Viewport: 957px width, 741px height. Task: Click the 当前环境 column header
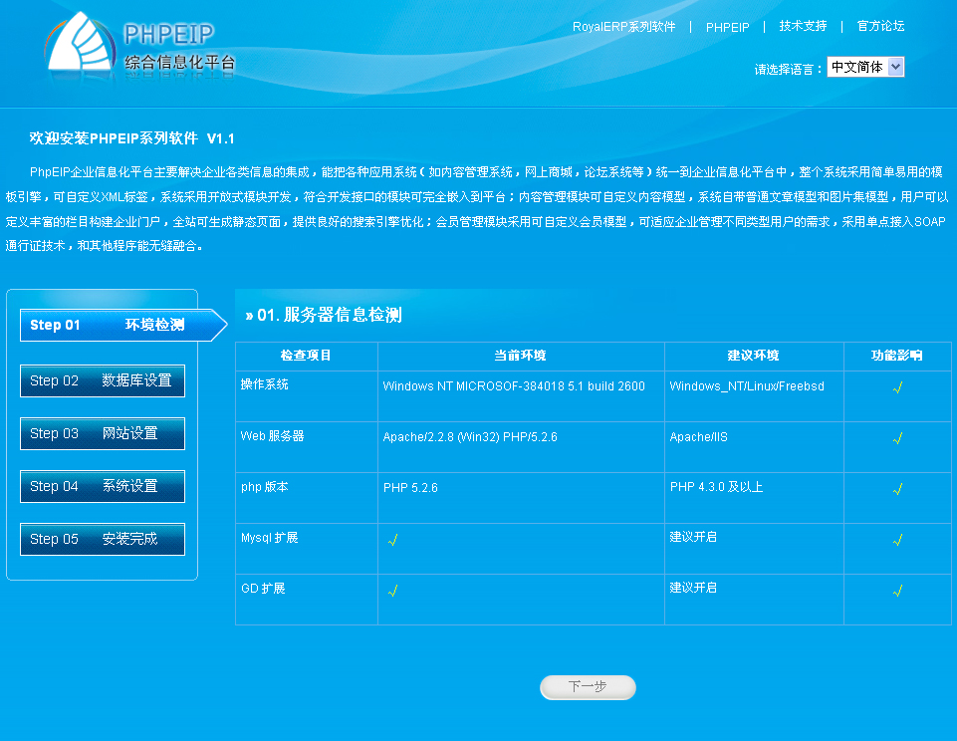click(520, 356)
